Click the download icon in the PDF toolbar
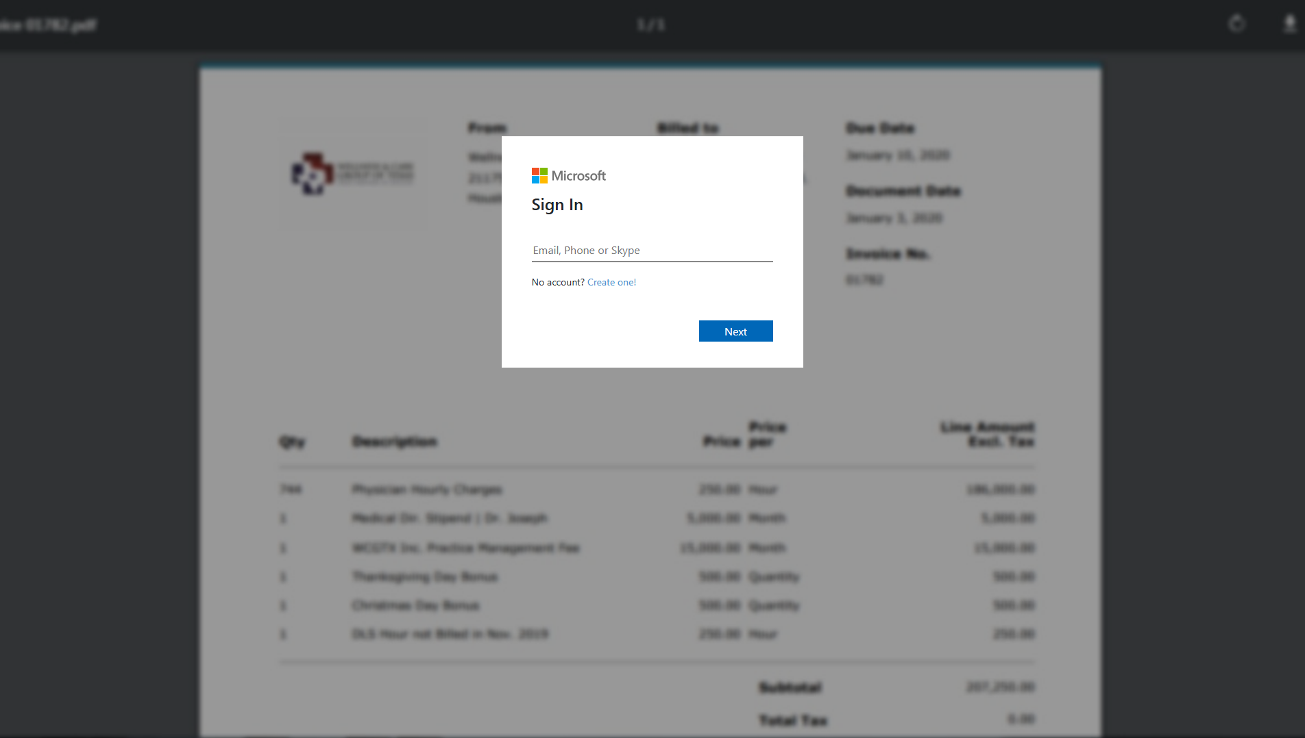The width and height of the screenshot is (1305, 738). coord(1289,24)
